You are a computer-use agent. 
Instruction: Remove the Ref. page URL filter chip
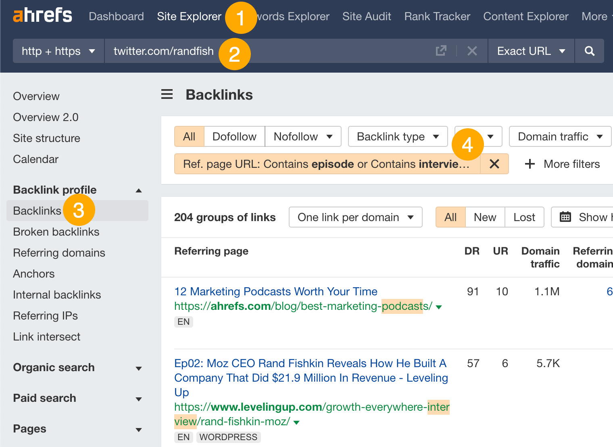(x=494, y=164)
